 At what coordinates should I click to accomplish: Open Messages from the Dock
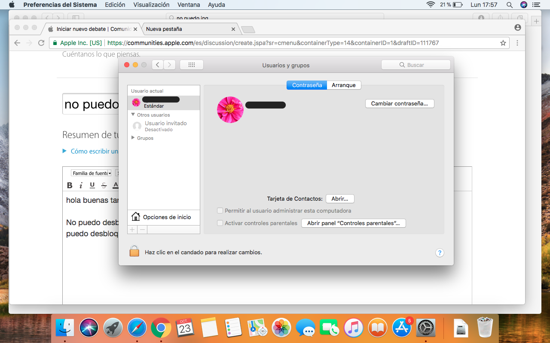306,328
